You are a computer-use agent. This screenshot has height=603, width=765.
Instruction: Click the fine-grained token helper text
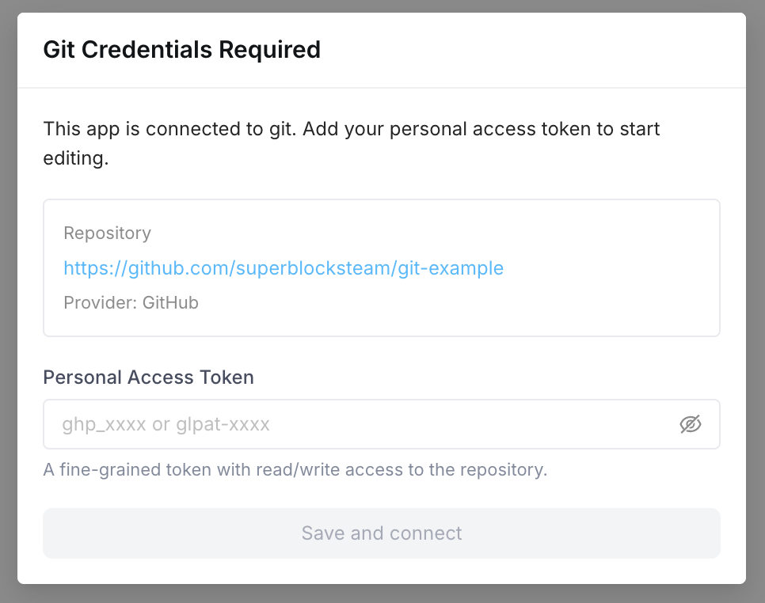[x=295, y=469]
